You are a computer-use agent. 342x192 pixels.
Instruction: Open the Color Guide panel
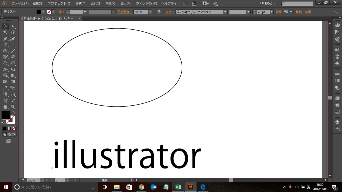click(x=337, y=32)
